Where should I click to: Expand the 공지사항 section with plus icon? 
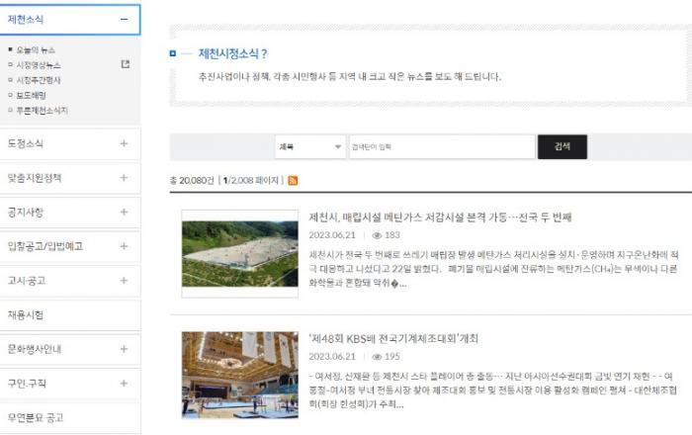[x=124, y=212]
